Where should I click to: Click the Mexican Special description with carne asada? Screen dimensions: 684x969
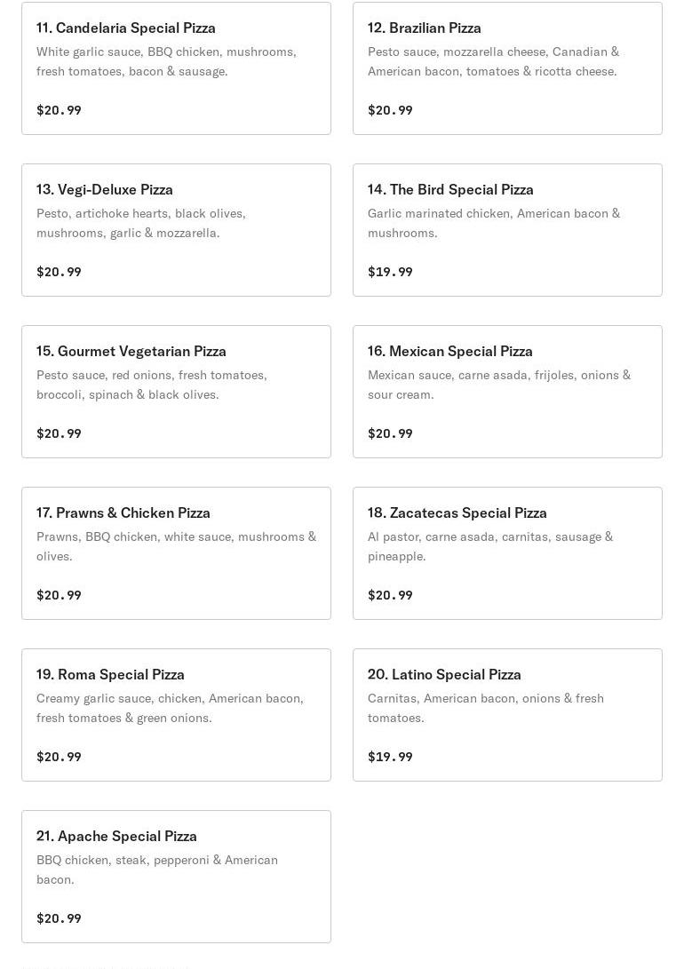(x=499, y=385)
